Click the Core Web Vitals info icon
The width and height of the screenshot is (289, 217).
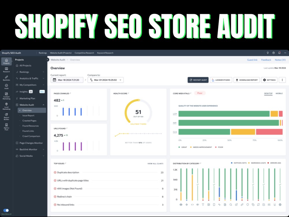tap(191, 93)
